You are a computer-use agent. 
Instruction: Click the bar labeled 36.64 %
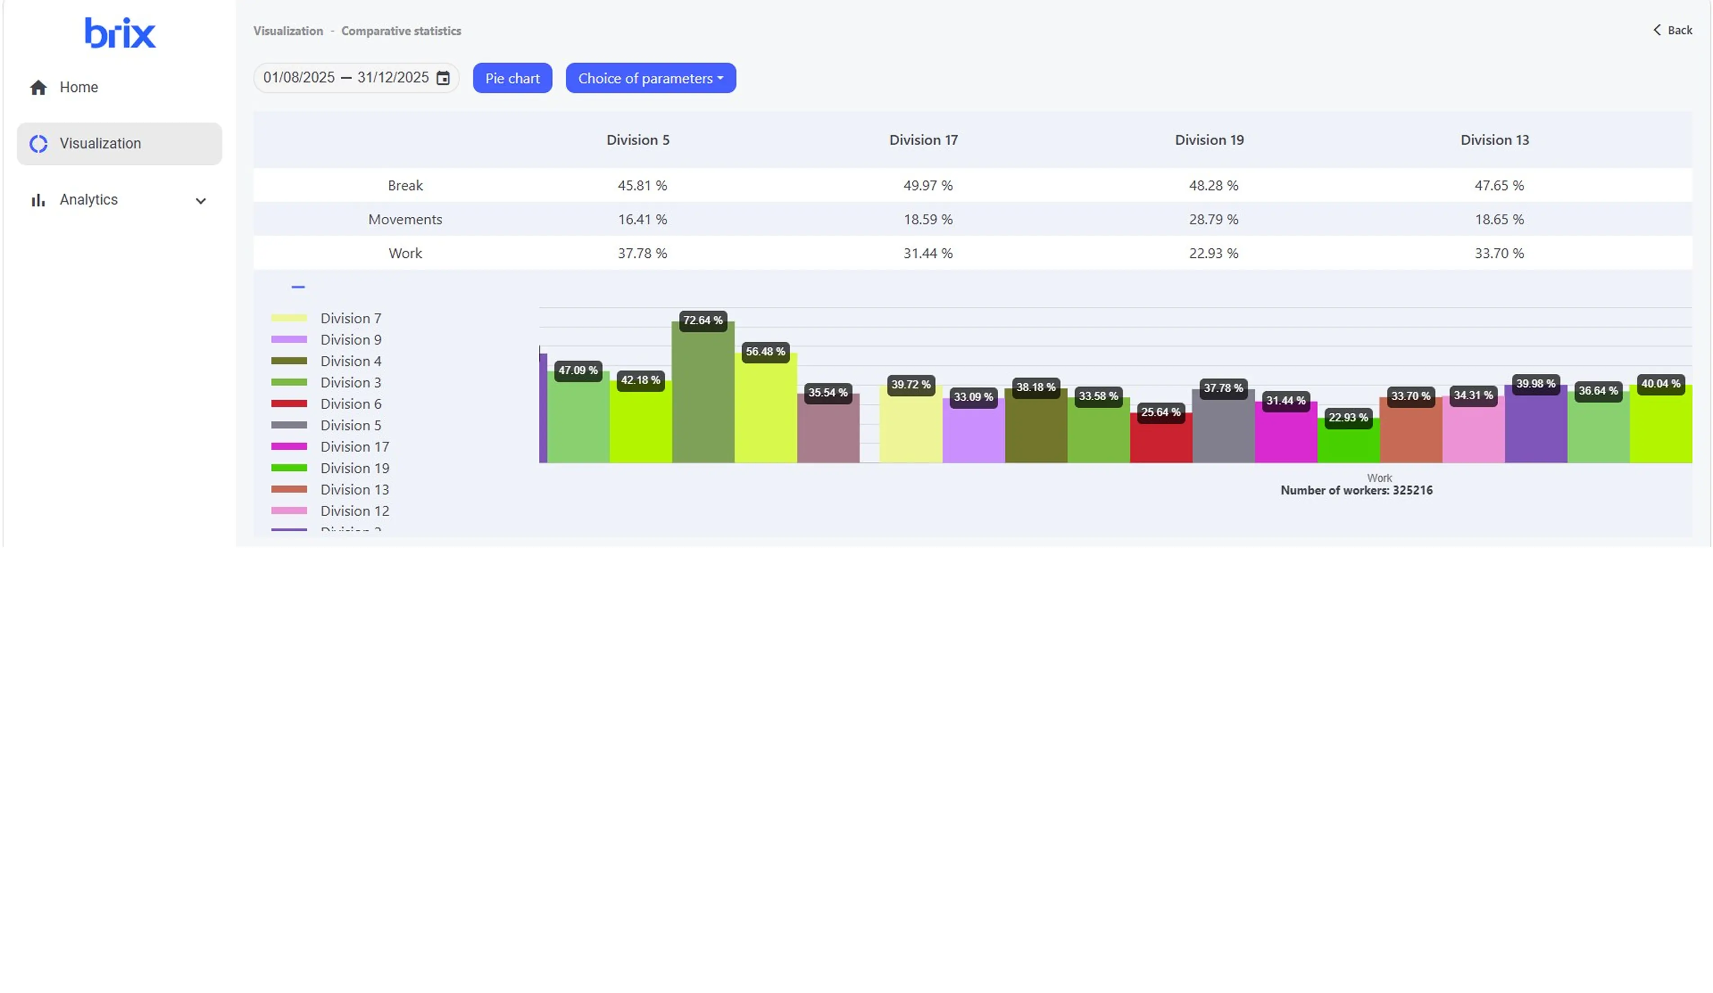(1599, 427)
